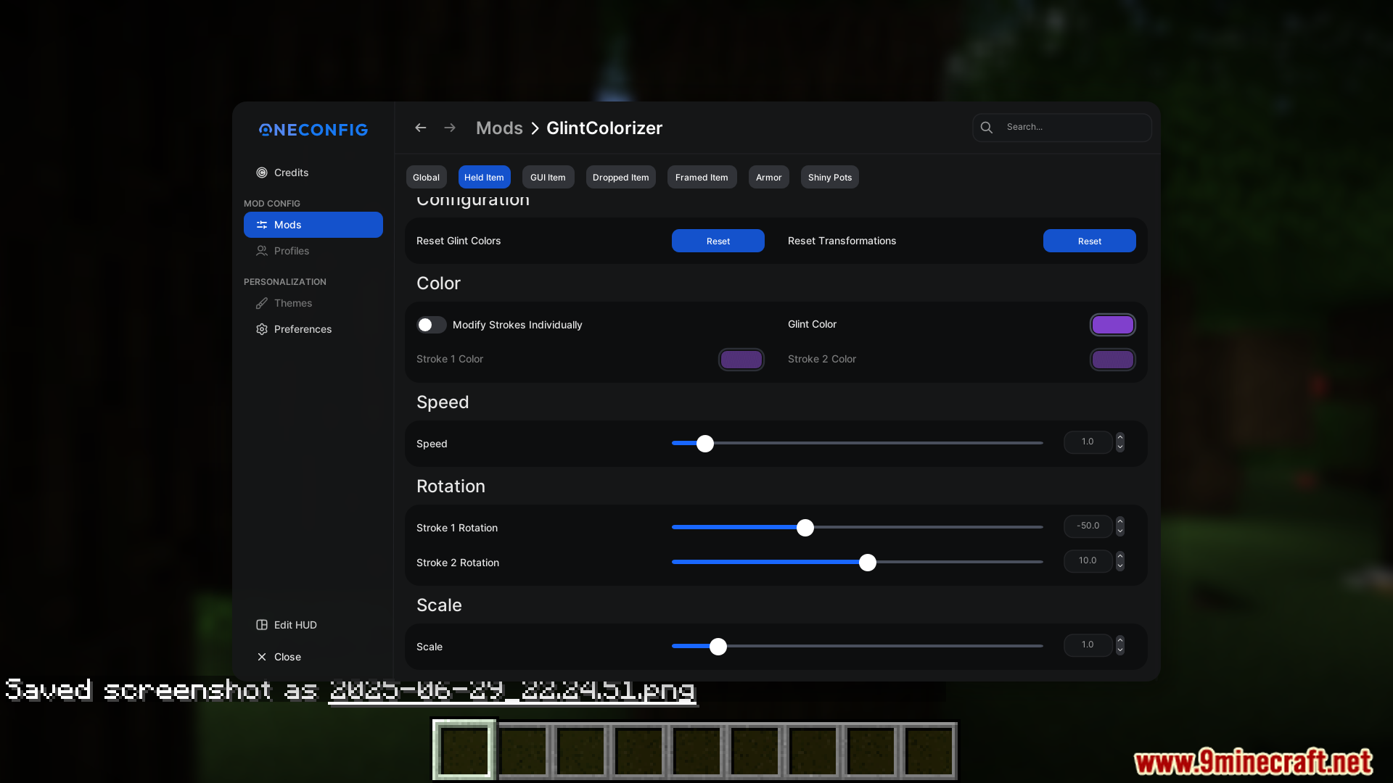Open the Shiny Pots tab
1393x783 pixels.
point(829,178)
